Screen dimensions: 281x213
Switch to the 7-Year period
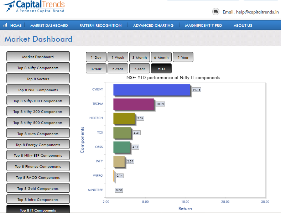pyautogui.click(x=139, y=68)
